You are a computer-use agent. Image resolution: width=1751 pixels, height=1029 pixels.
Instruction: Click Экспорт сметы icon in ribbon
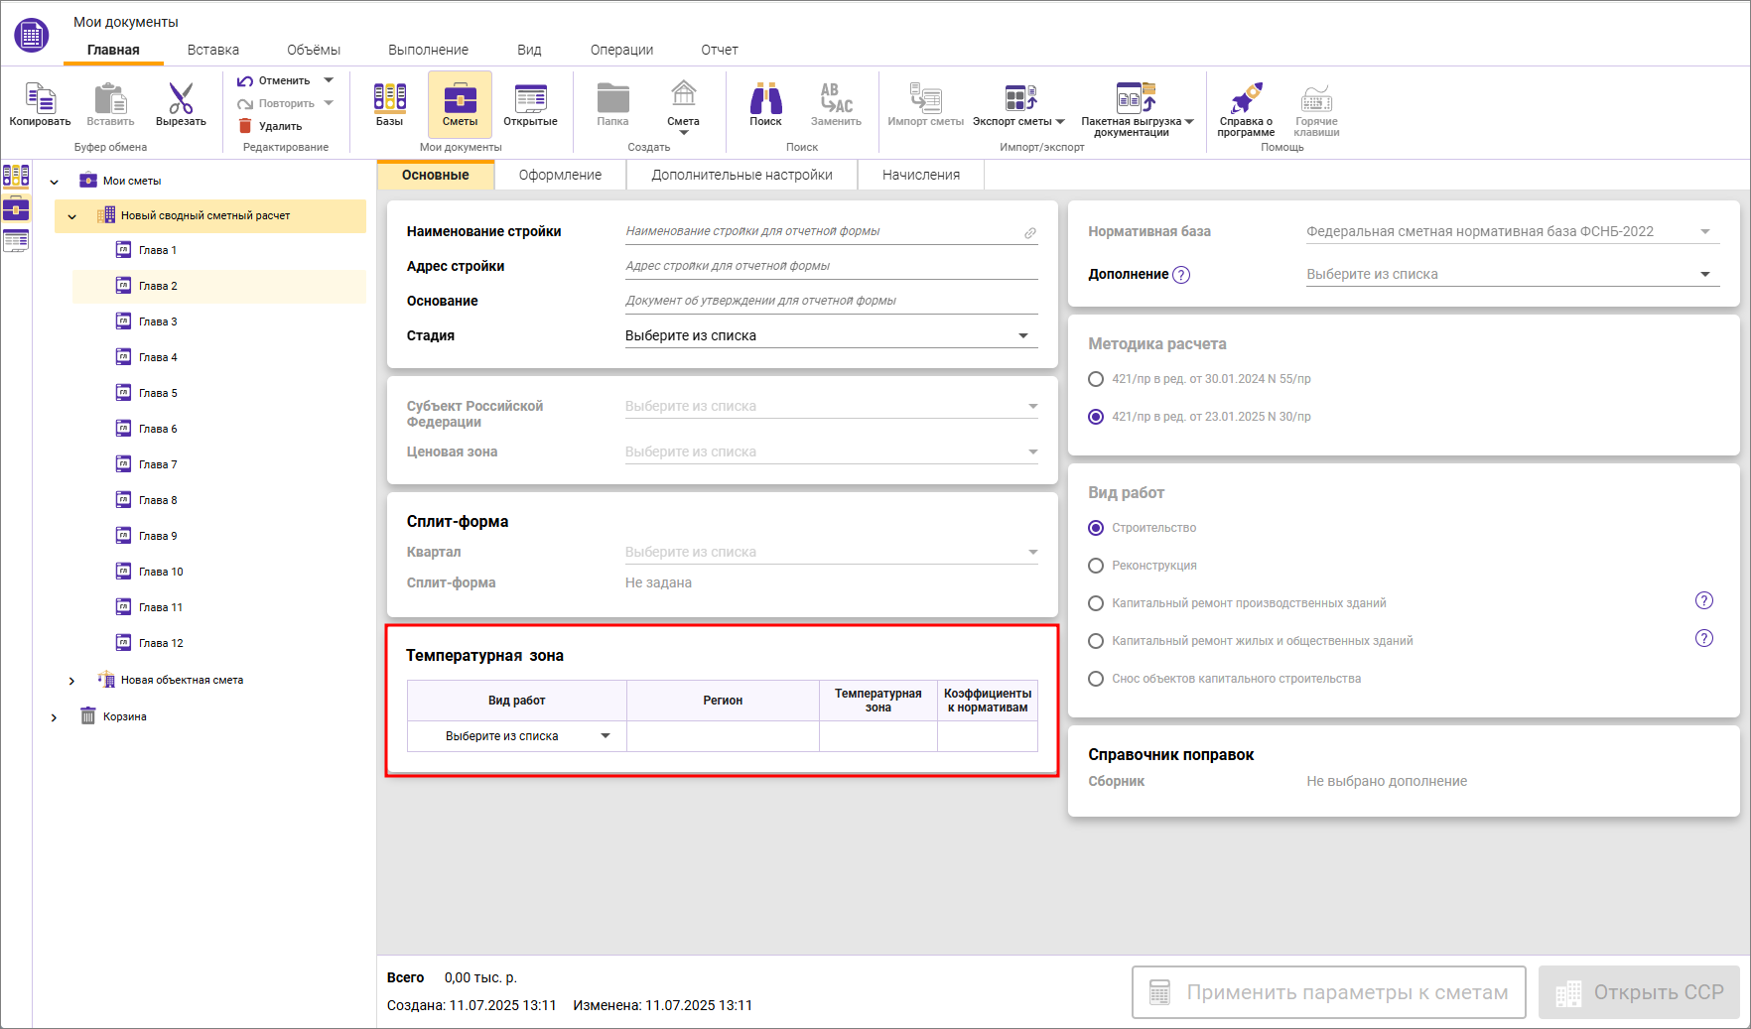click(1019, 99)
